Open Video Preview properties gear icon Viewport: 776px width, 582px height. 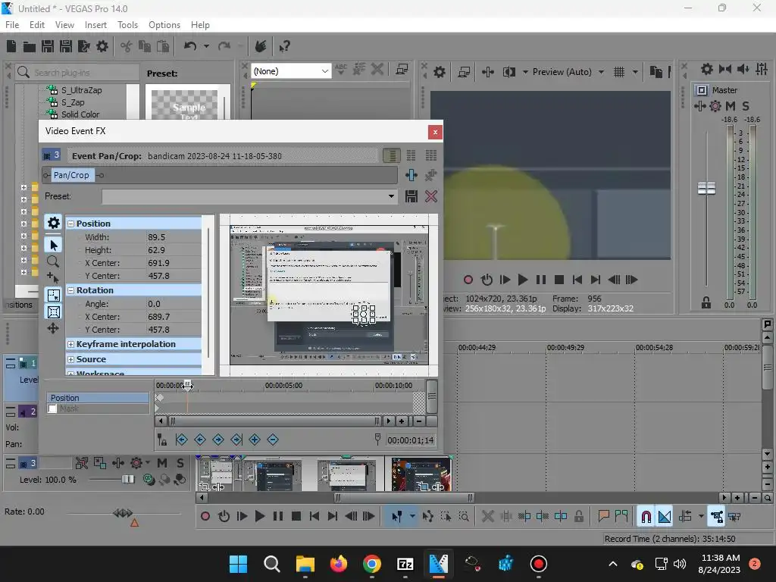coord(439,72)
